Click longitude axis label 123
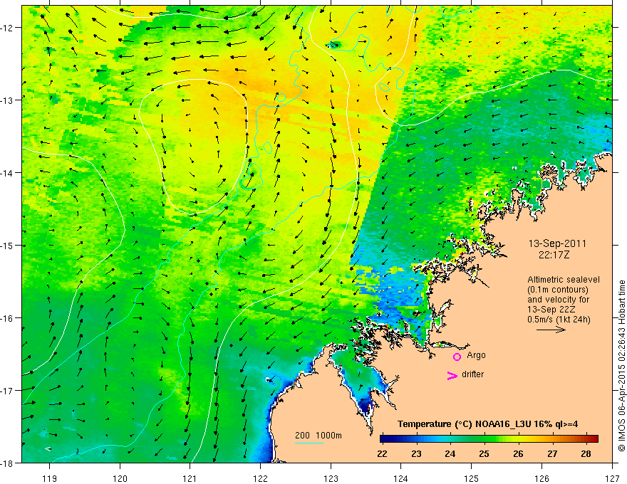Screen dimensions: 627x484 tap(331, 478)
